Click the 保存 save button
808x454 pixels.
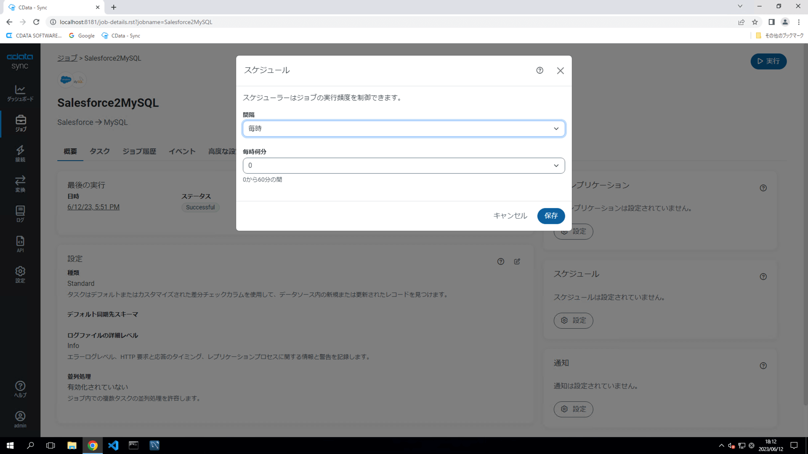[x=551, y=216]
